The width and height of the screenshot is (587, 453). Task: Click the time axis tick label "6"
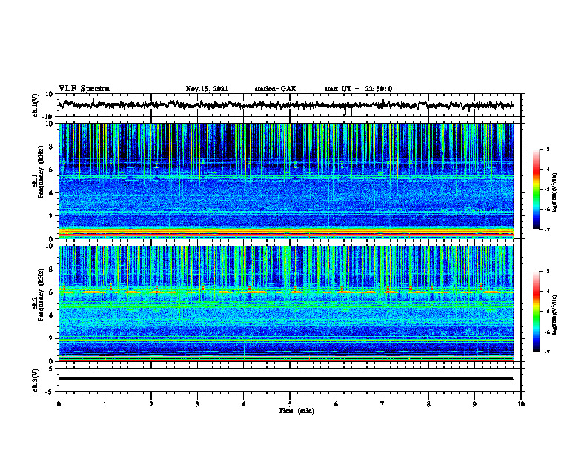336,404
